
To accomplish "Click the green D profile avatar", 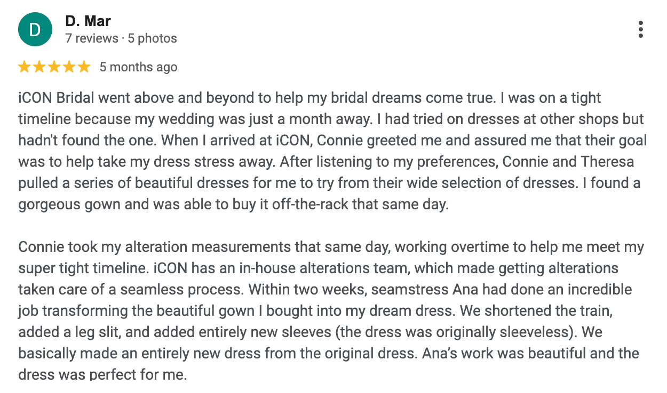I will (x=35, y=29).
